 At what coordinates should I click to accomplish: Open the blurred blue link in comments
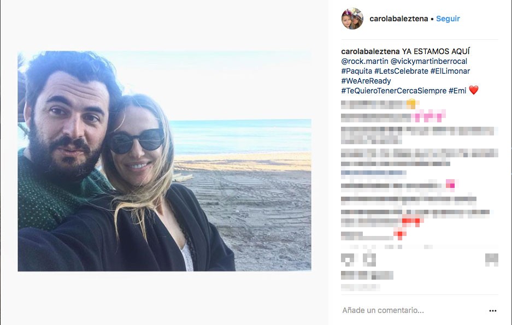[x=374, y=173]
